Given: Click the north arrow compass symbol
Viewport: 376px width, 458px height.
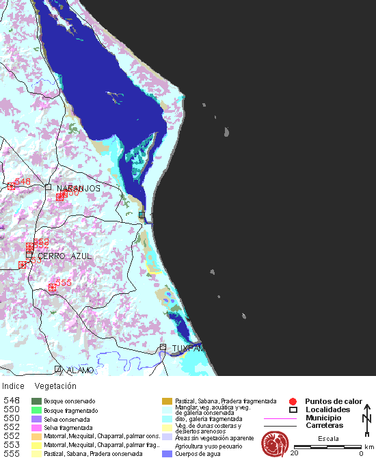Looking at the screenshot, I should tap(367, 420).
